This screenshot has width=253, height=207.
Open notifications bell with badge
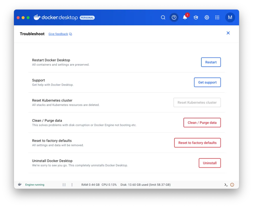click(x=185, y=17)
